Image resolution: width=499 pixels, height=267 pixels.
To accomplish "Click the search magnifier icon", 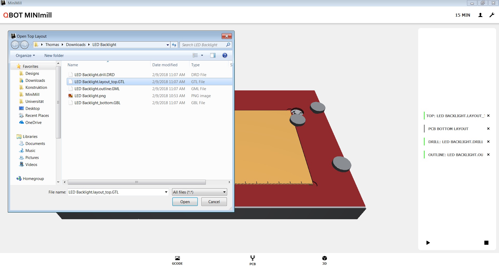I will click(x=228, y=45).
